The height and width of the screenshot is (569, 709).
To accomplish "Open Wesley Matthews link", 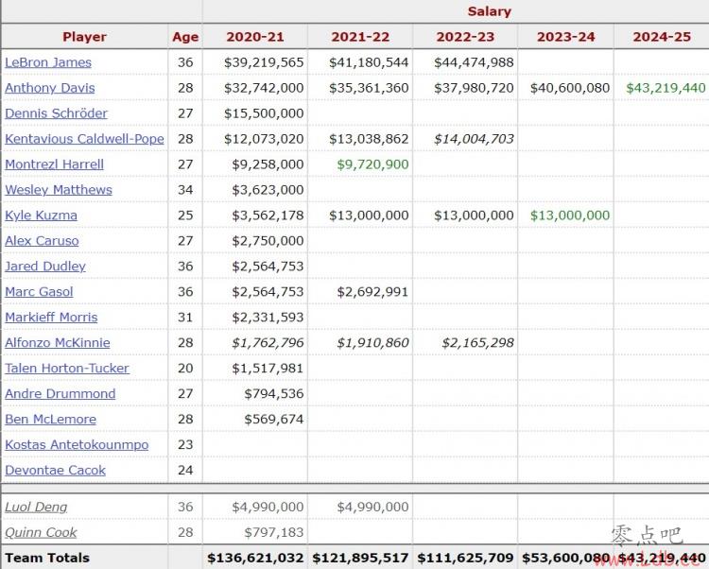I will pos(59,190).
